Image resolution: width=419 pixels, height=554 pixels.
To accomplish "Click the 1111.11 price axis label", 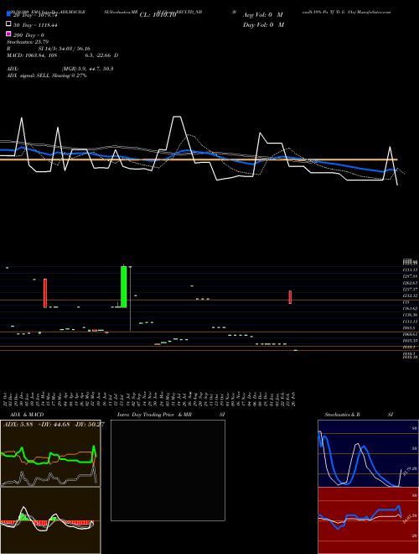I will (x=411, y=321).
